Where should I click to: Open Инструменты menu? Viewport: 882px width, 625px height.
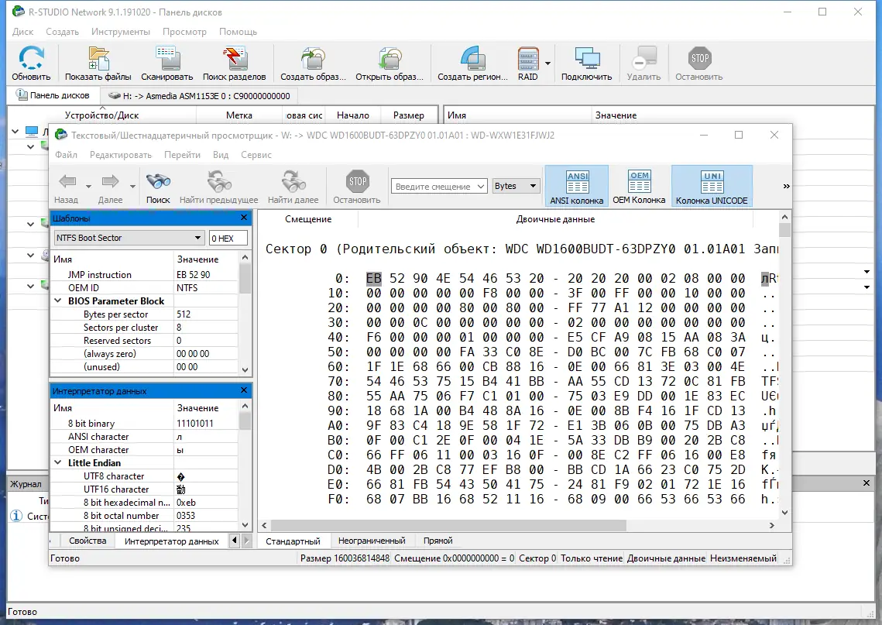120,32
